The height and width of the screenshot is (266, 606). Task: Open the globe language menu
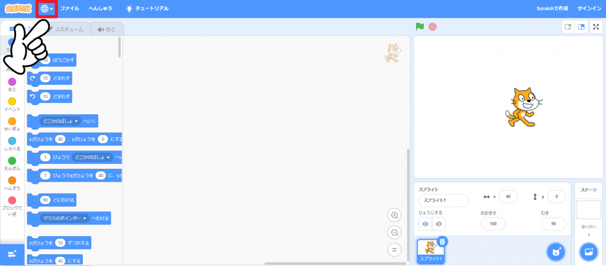tap(47, 9)
